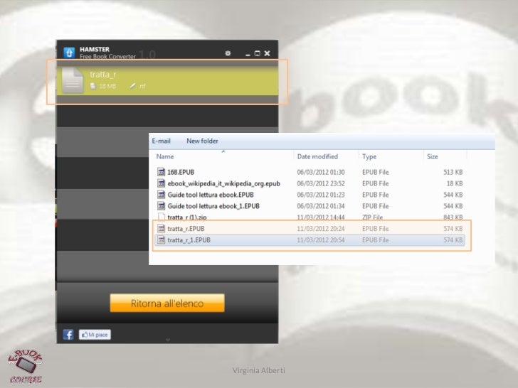518x388 pixels.
Task: Click the 168.EPUB file icon
Action: coord(161,172)
